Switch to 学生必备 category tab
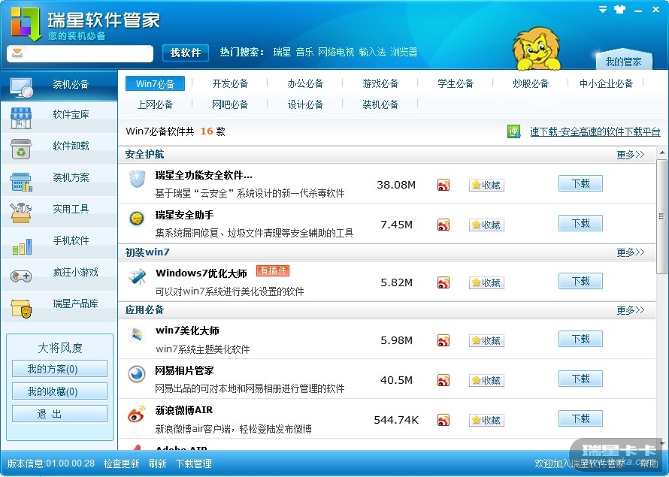The width and height of the screenshot is (669, 477). pos(456,83)
